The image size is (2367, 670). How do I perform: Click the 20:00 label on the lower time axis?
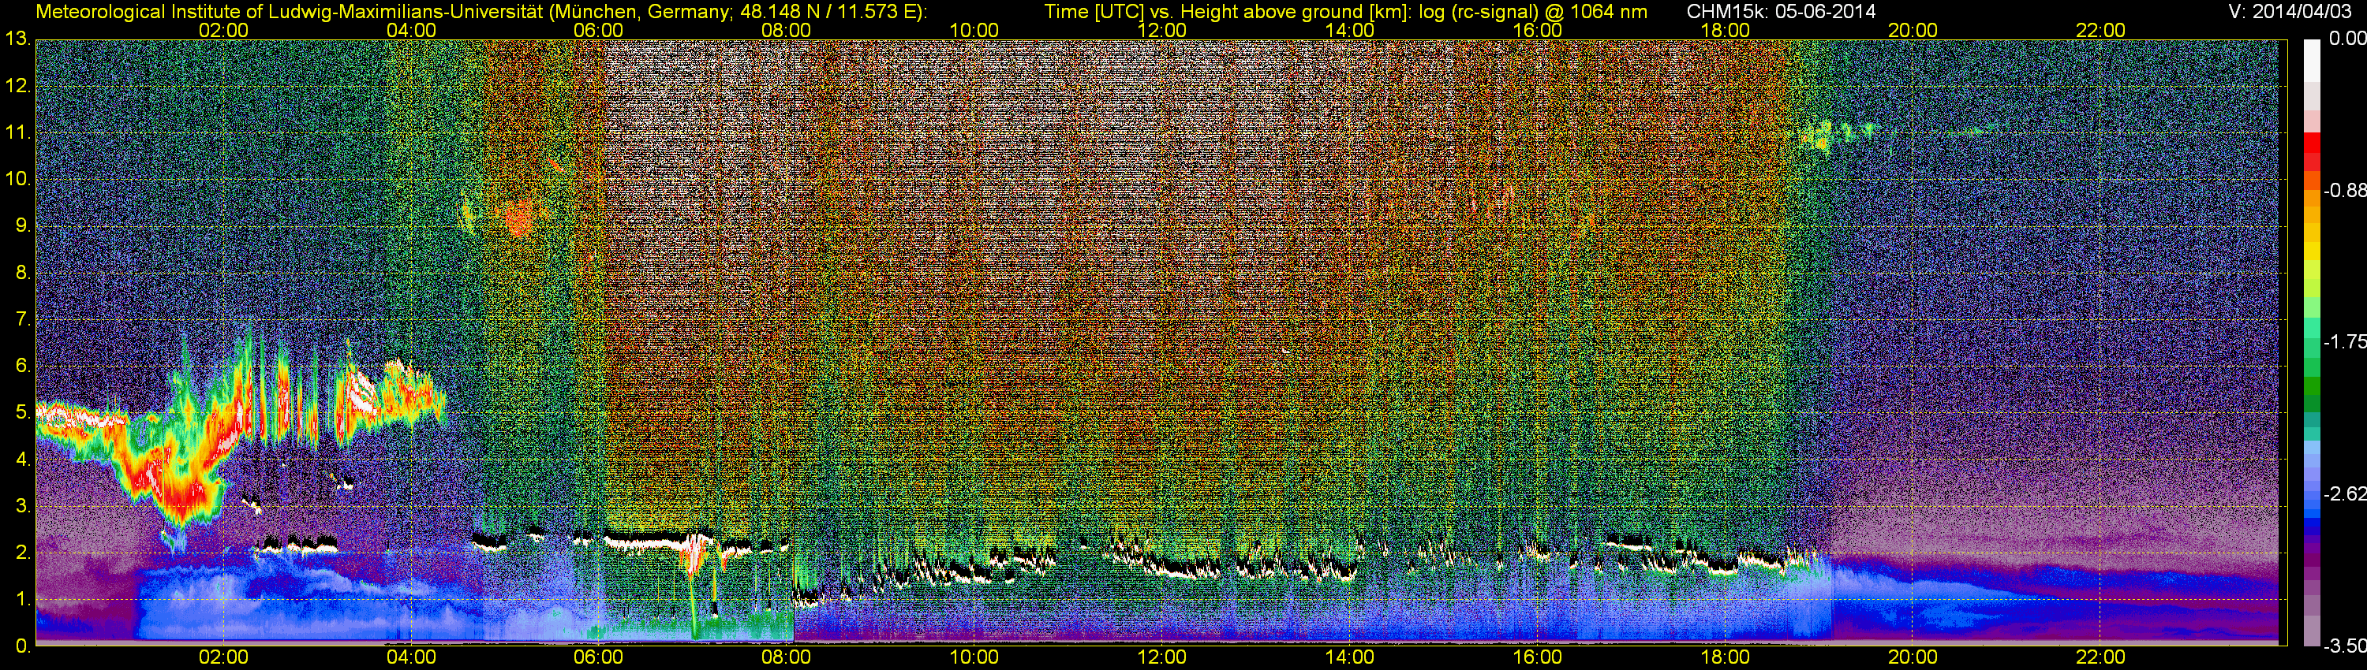tap(1913, 657)
